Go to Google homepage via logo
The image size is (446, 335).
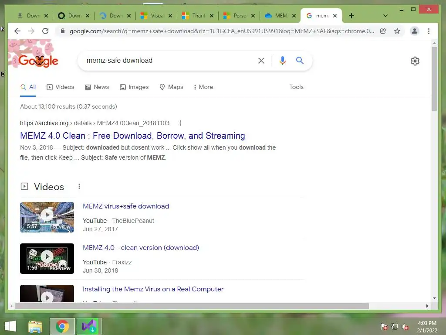click(x=38, y=60)
